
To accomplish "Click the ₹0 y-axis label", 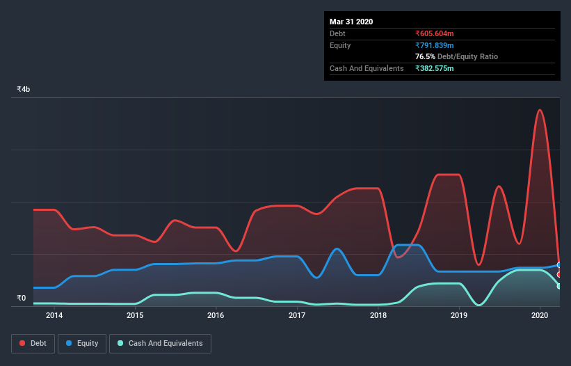I will 22,298.
